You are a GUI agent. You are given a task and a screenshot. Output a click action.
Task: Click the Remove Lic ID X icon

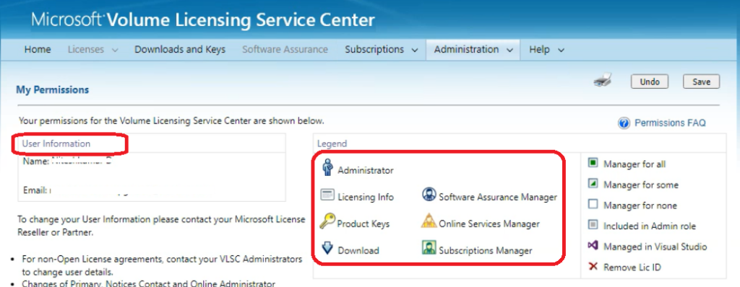(593, 267)
